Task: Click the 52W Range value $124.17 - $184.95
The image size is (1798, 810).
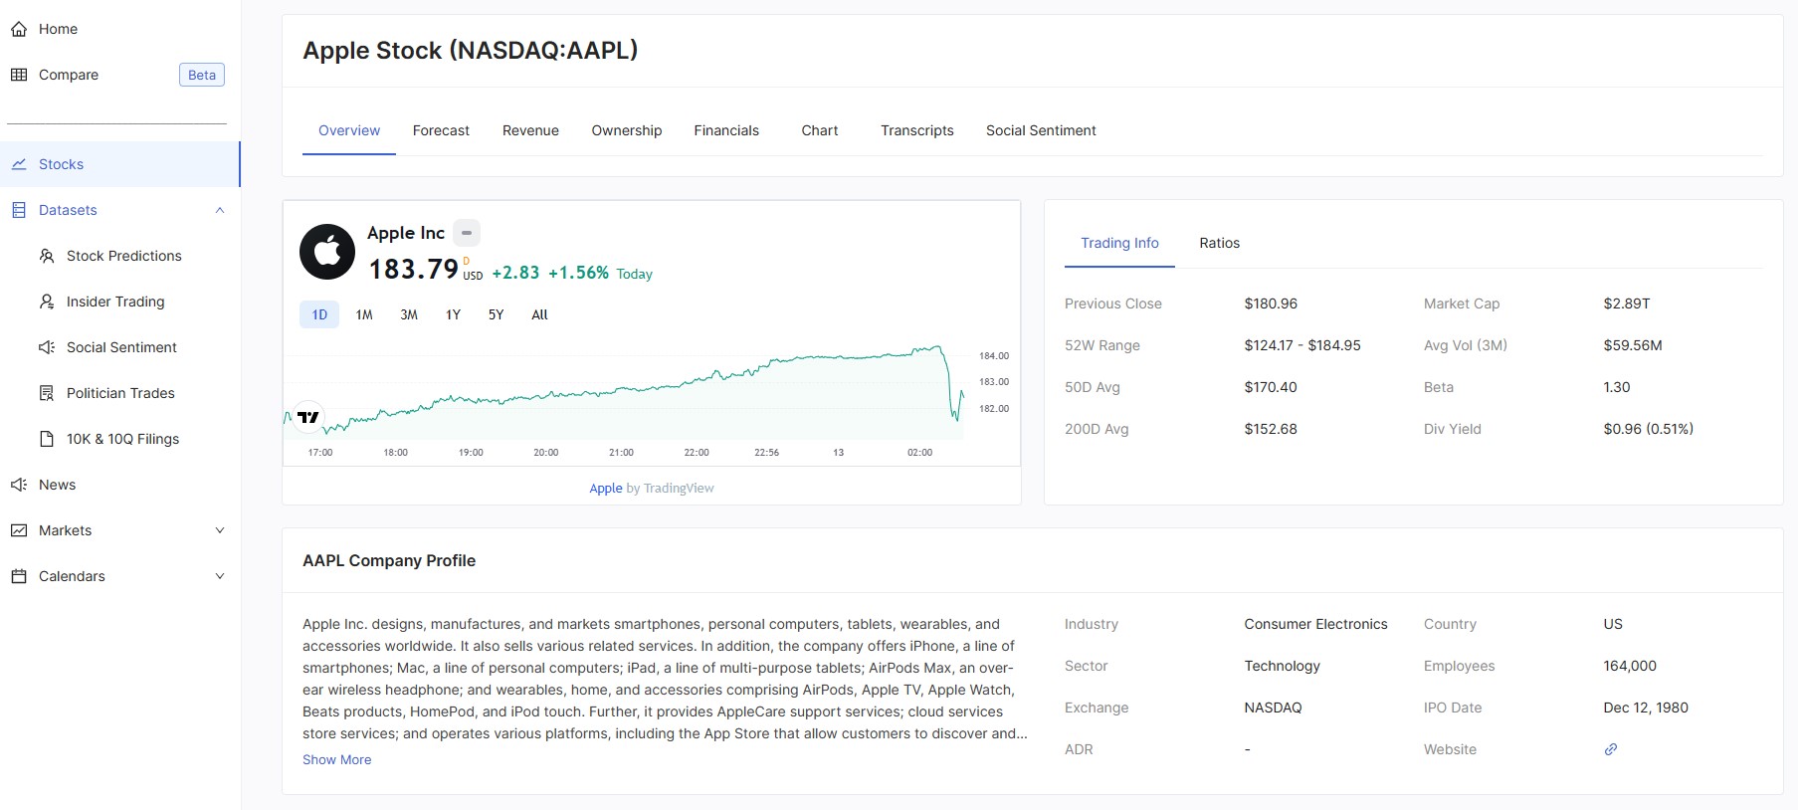Action: click(x=1302, y=345)
